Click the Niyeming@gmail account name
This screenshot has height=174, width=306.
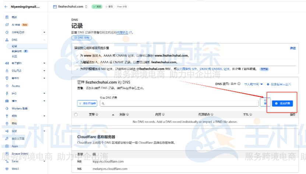25,7
